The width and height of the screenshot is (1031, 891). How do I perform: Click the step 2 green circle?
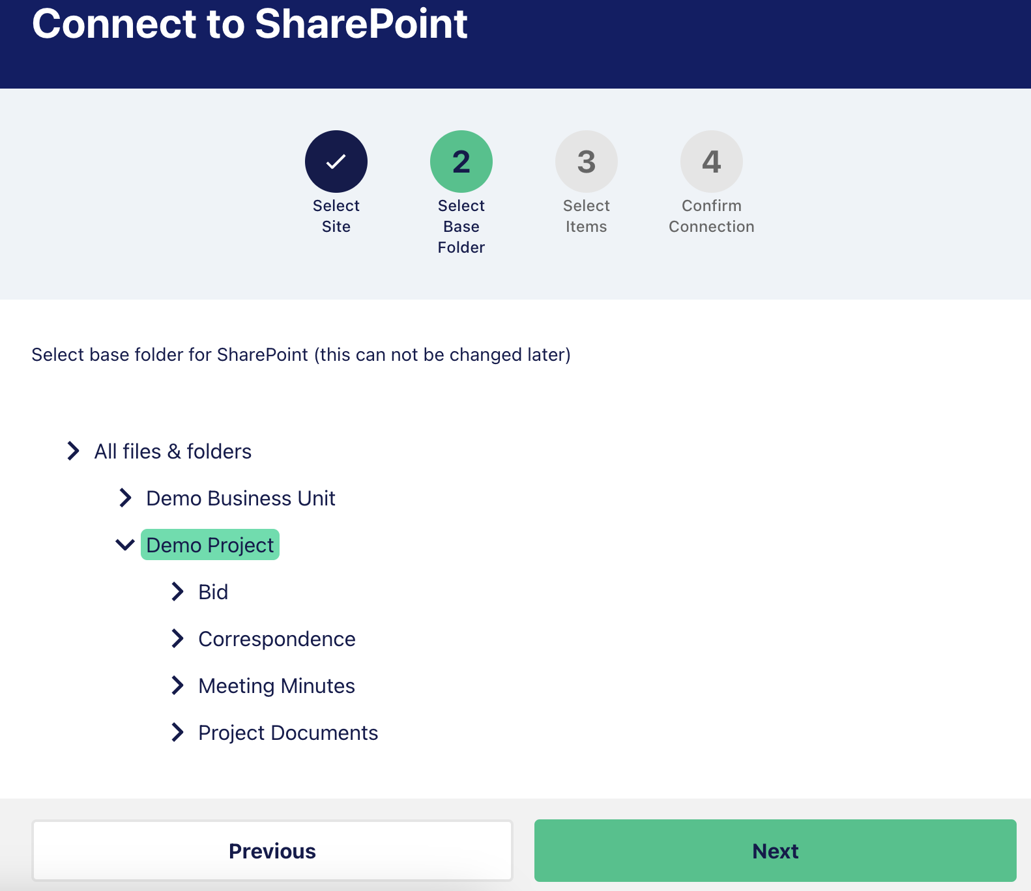[x=461, y=162]
